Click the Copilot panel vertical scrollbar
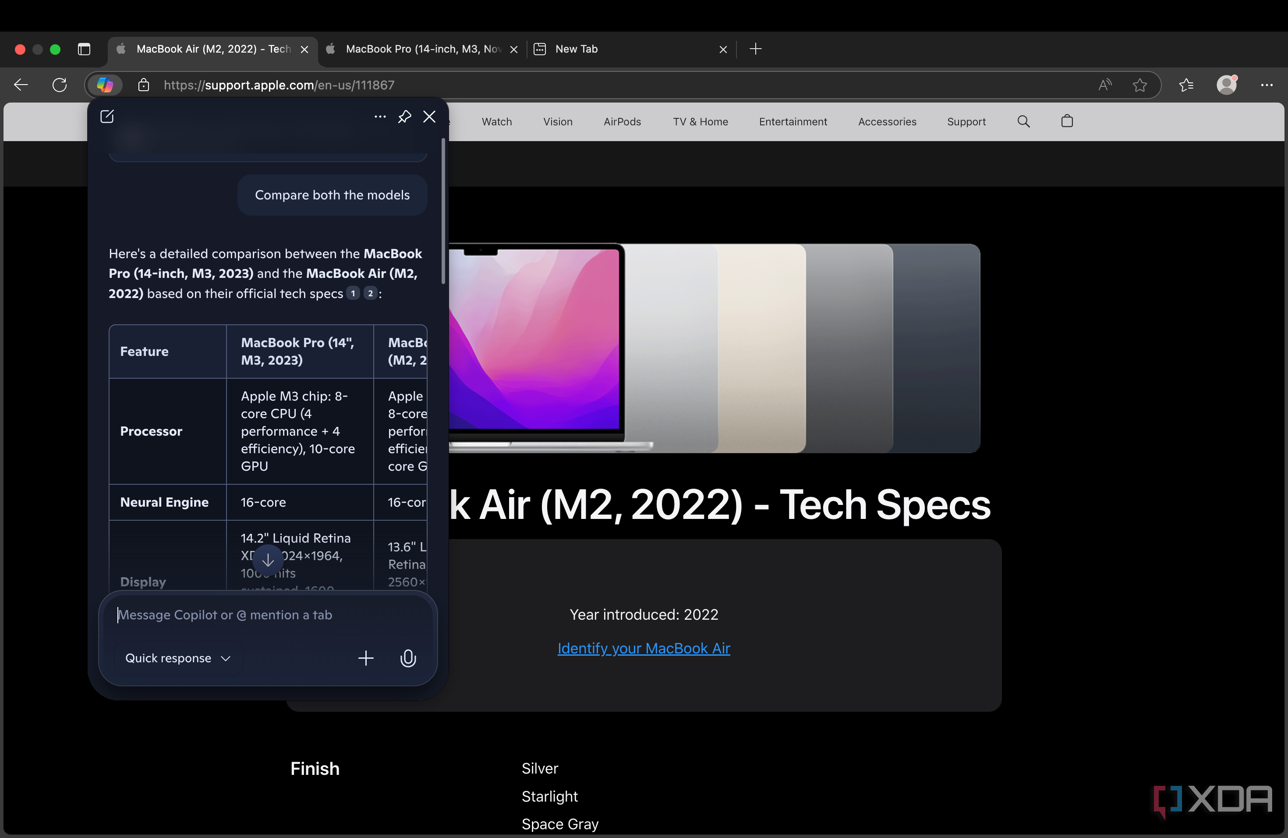Viewport: 1288px width, 838px height. 443,211
